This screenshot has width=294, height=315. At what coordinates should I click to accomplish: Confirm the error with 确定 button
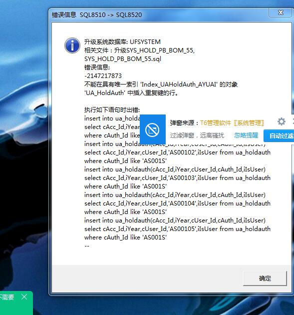pos(265,278)
